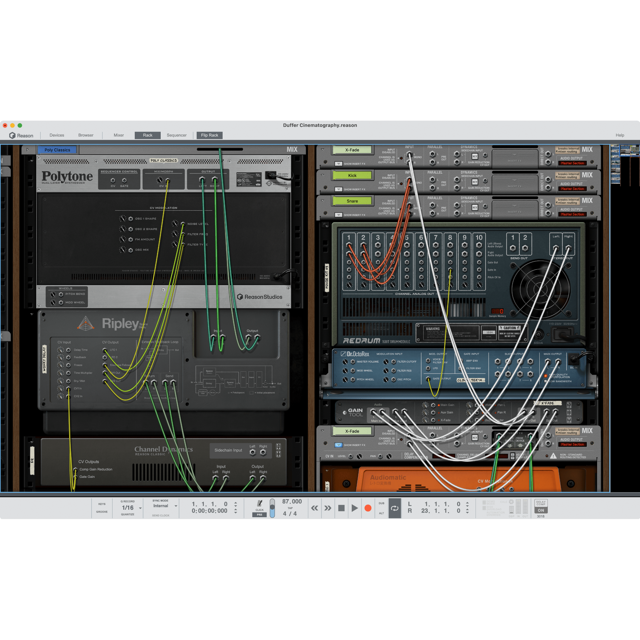
Task: Toggle High Quality Interpolation on Dr.OctoRex
Action: 546,375
